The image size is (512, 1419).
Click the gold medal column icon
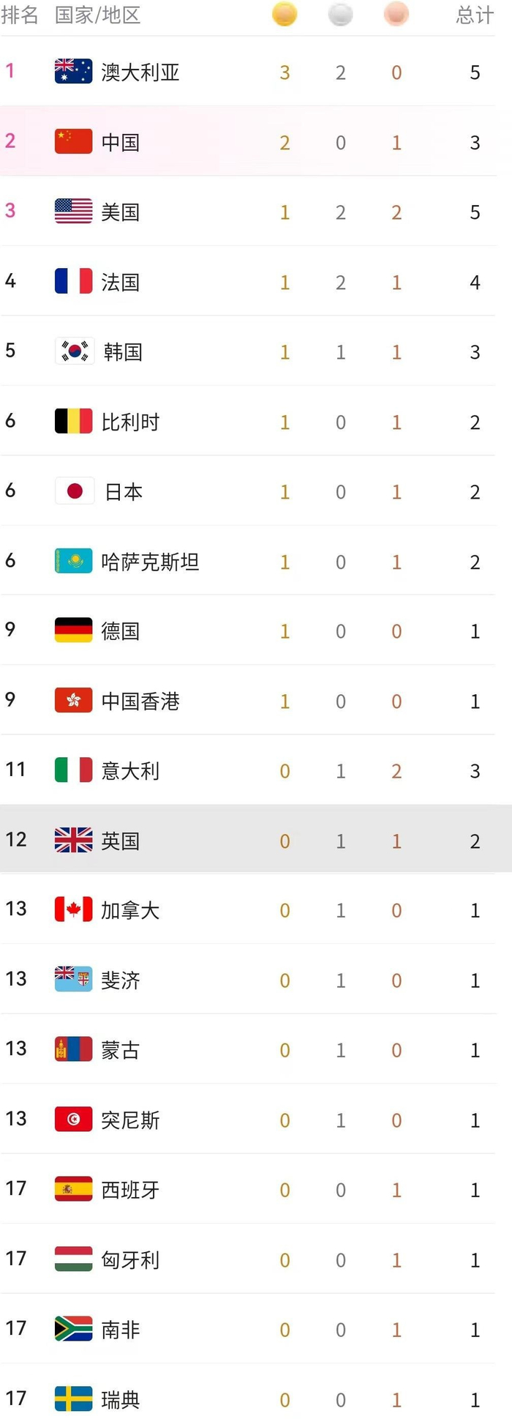click(285, 14)
